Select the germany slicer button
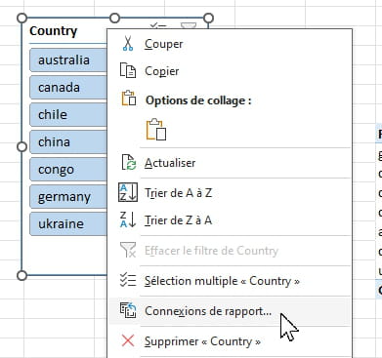 click(68, 197)
